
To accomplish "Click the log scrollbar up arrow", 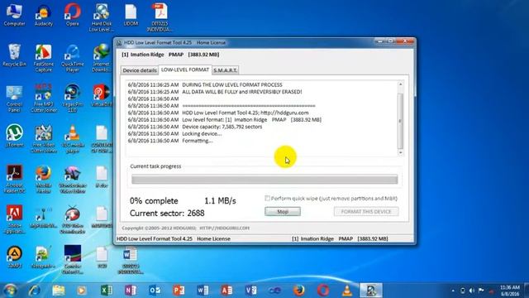I will tap(400, 84).
